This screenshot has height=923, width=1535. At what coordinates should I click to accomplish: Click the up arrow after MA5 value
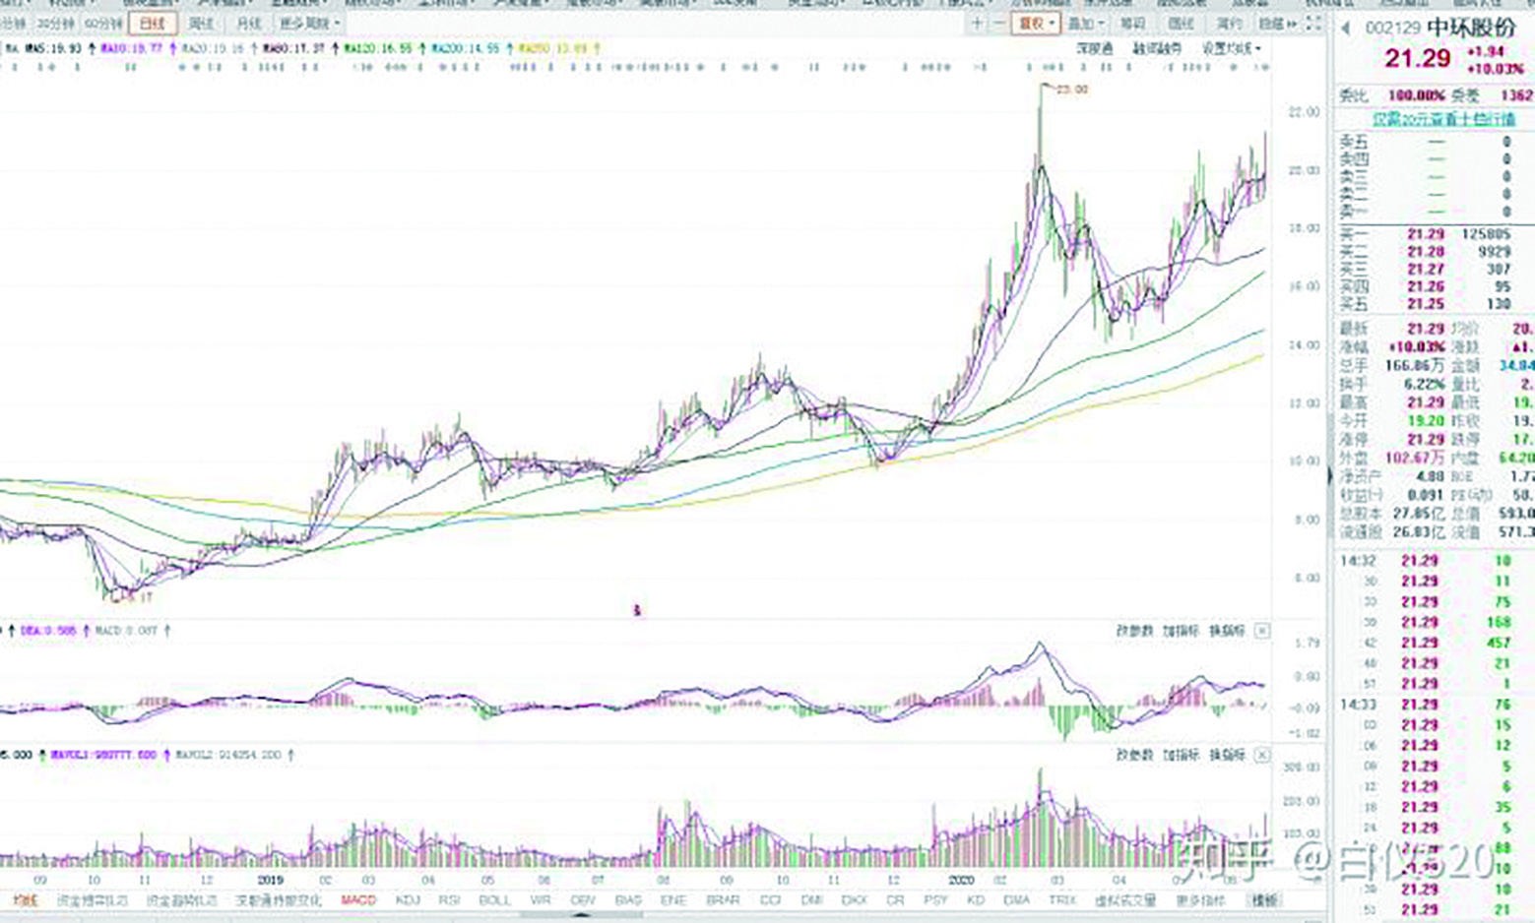point(91,47)
